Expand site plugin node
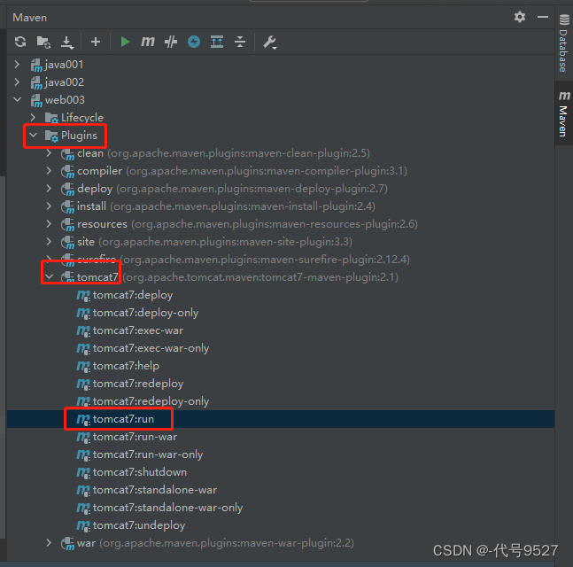Viewport: 573px width, 567px height. (49, 241)
